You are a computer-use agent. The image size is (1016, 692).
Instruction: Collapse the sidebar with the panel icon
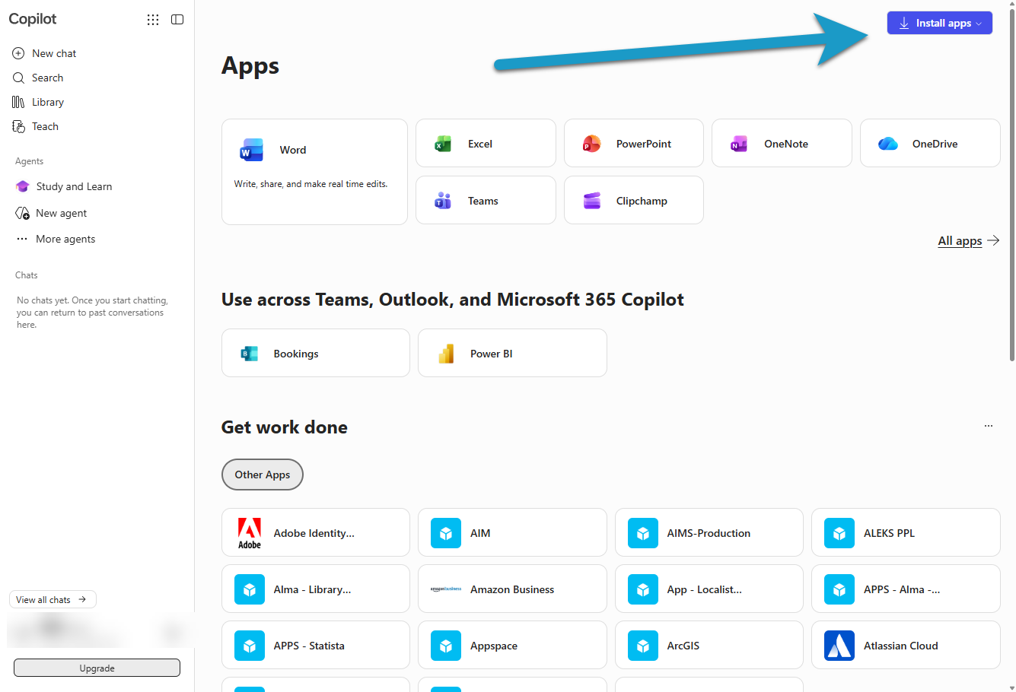(177, 20)
